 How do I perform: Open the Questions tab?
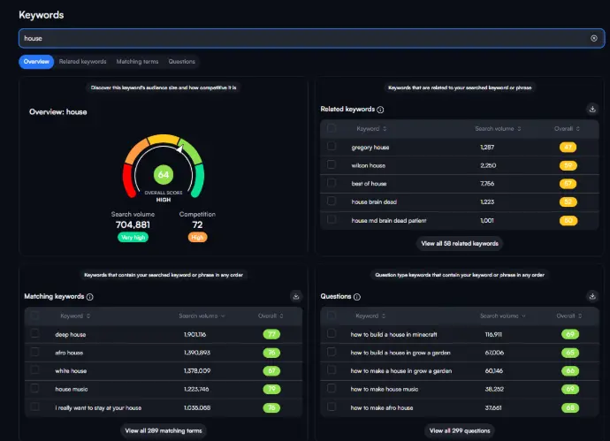[181, 62]
